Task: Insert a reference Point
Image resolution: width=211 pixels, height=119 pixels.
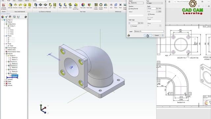Action: pyautogui.click(x=120, y=6)
